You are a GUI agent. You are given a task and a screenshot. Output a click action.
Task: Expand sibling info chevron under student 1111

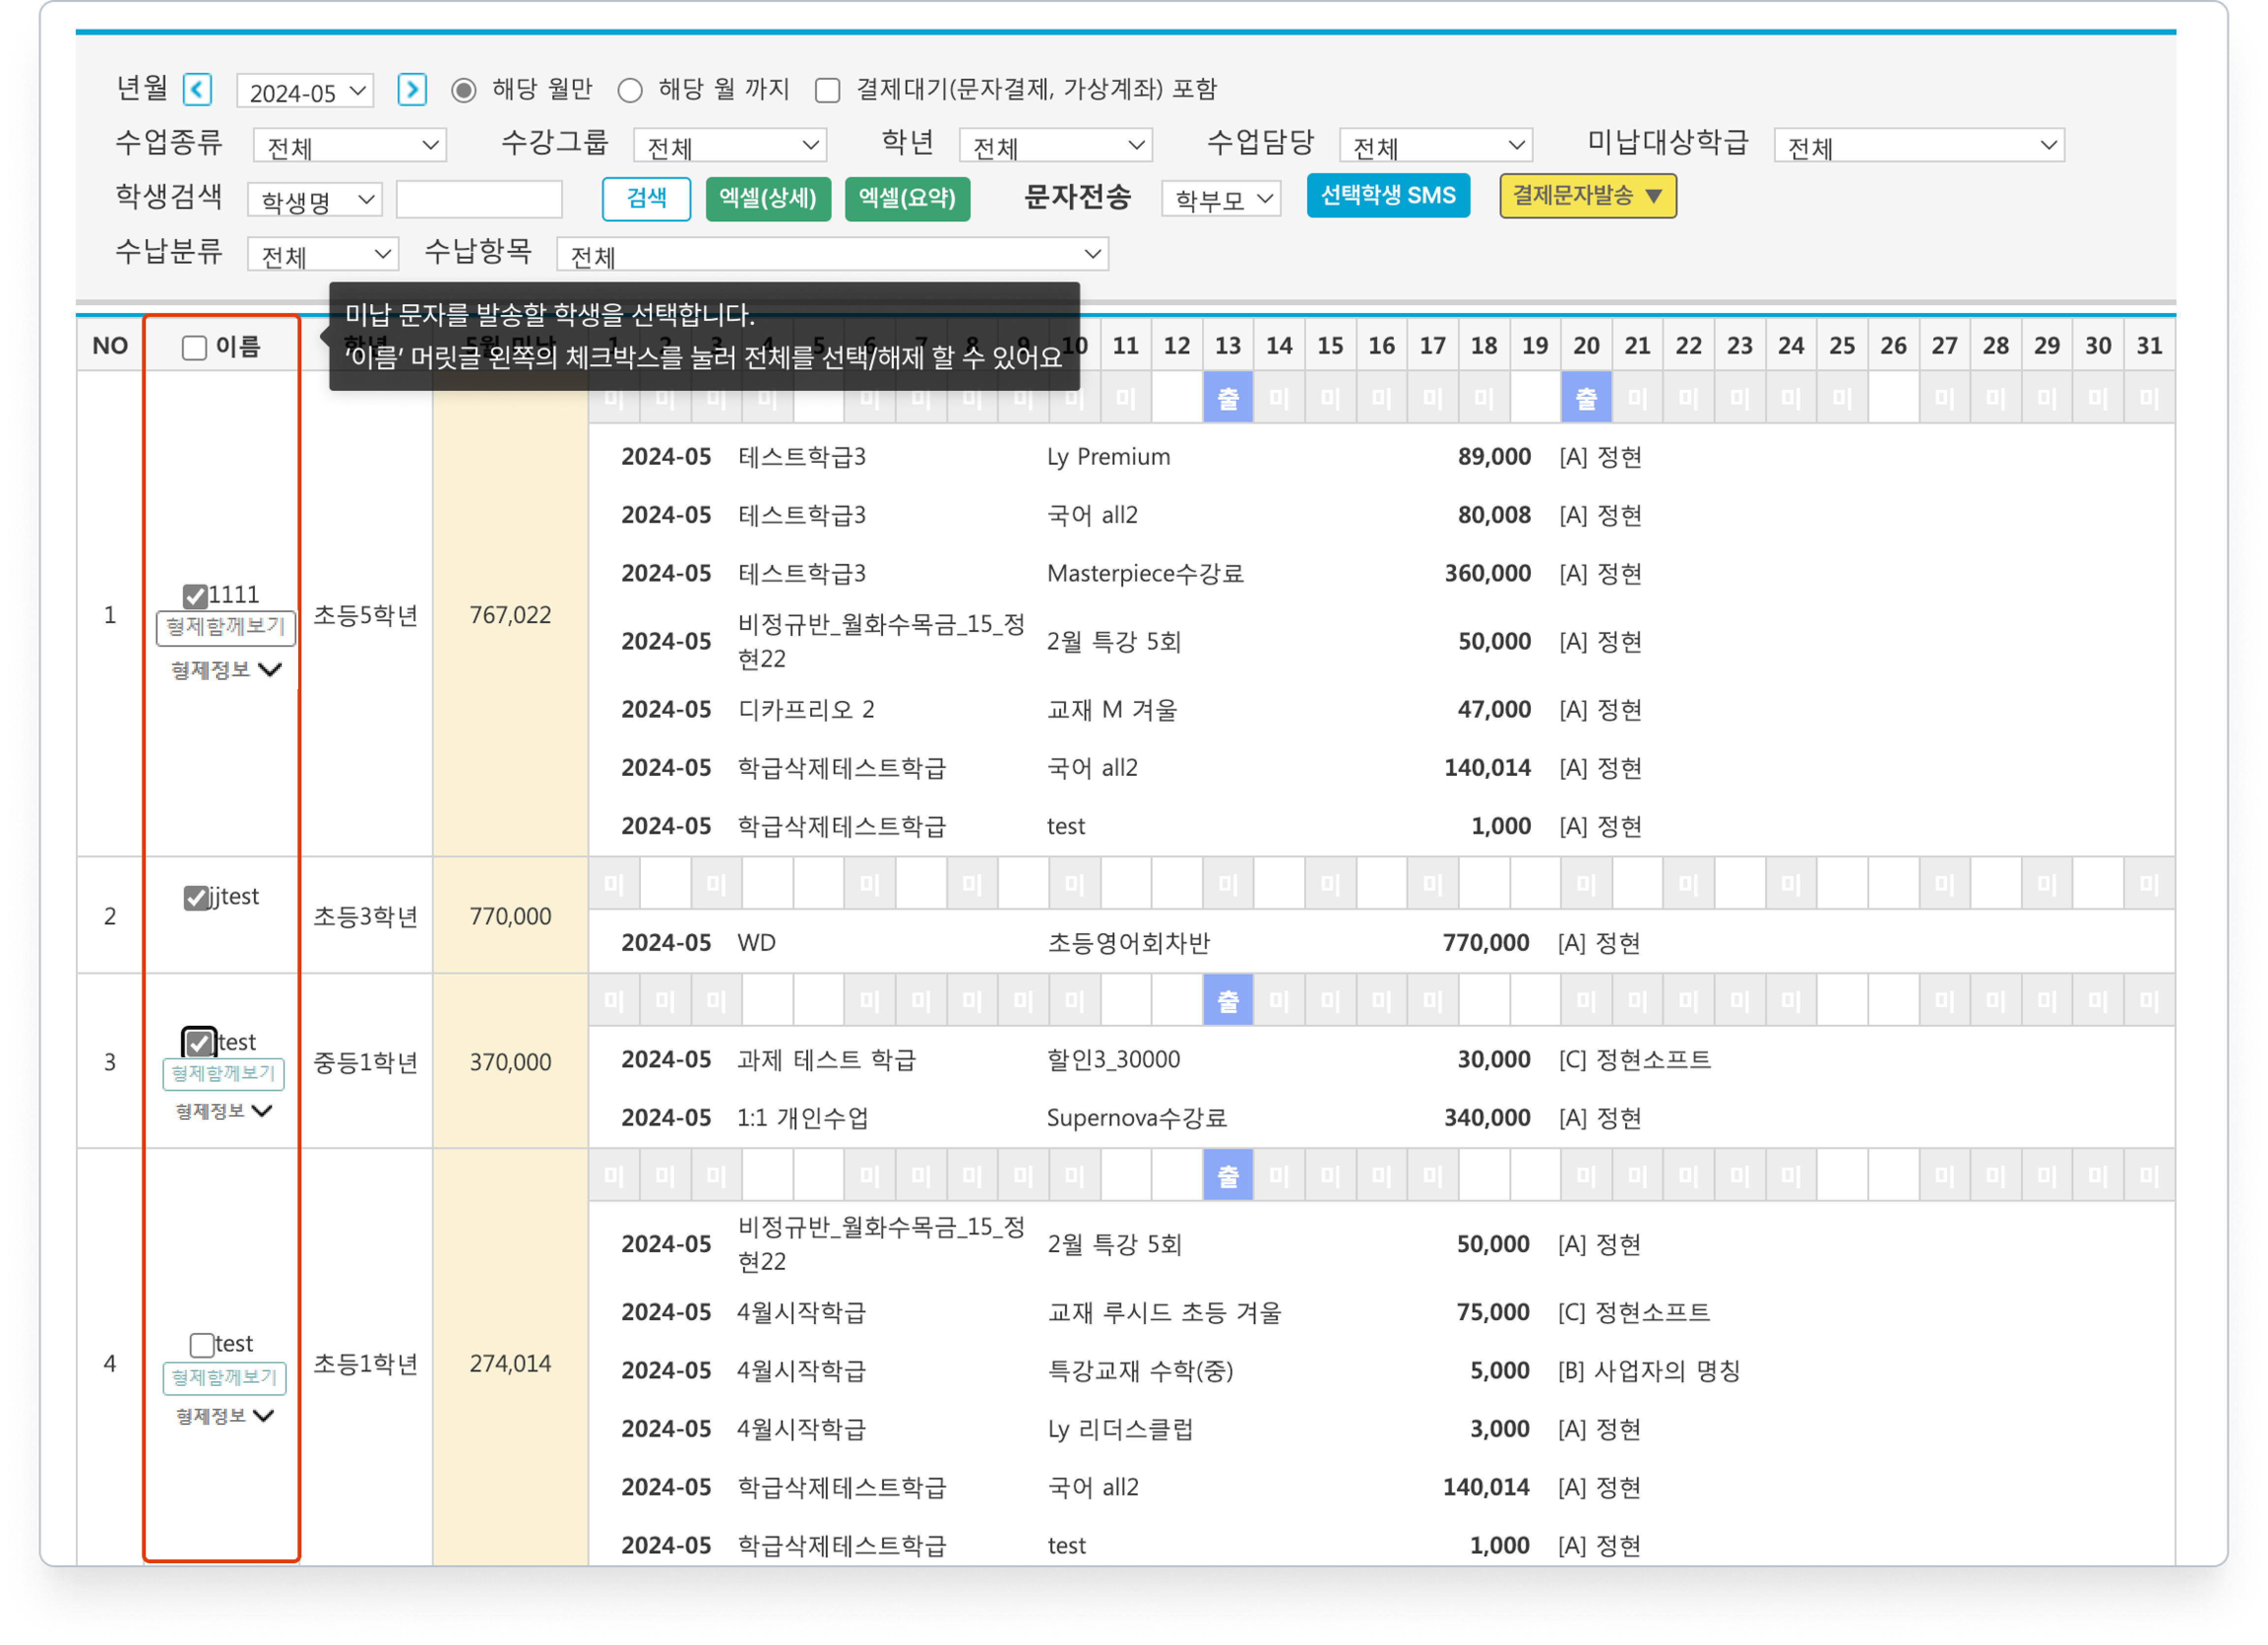270,669
